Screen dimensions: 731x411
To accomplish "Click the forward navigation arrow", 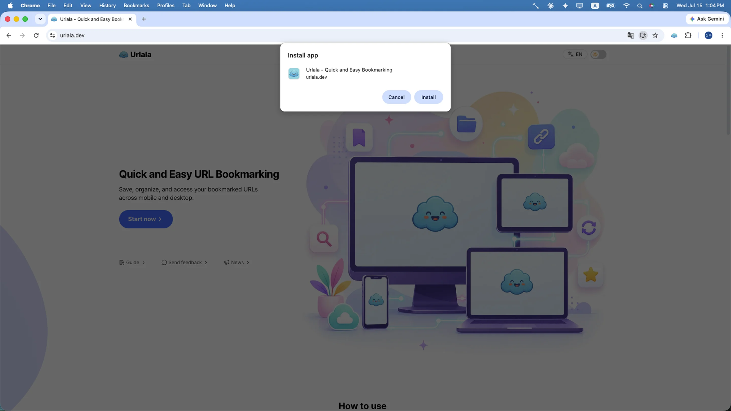I will pyautogui.click(x=22, y=35).
